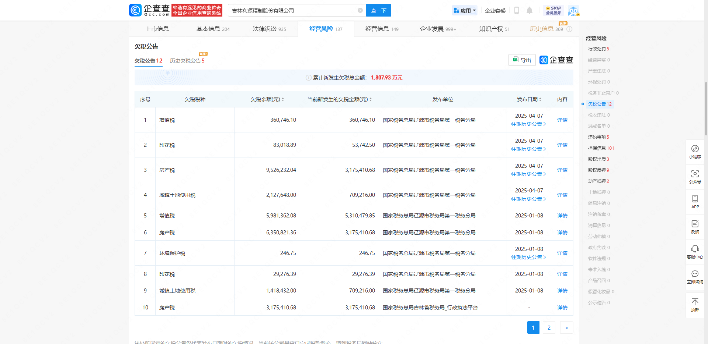Image resolution: width=708 pixels, height=344 pixels.
Task: Switch to 企业发展 tab
Action: 438,29
